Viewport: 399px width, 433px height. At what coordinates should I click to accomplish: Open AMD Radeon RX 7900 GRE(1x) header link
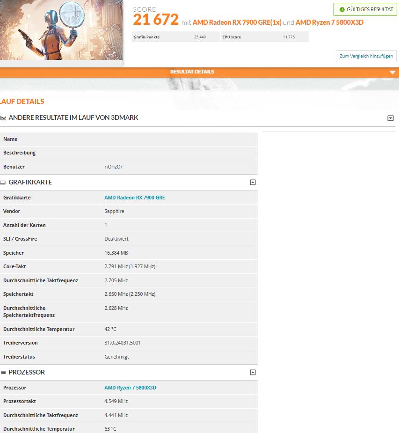pyautogui.click(x=237, y=22)
